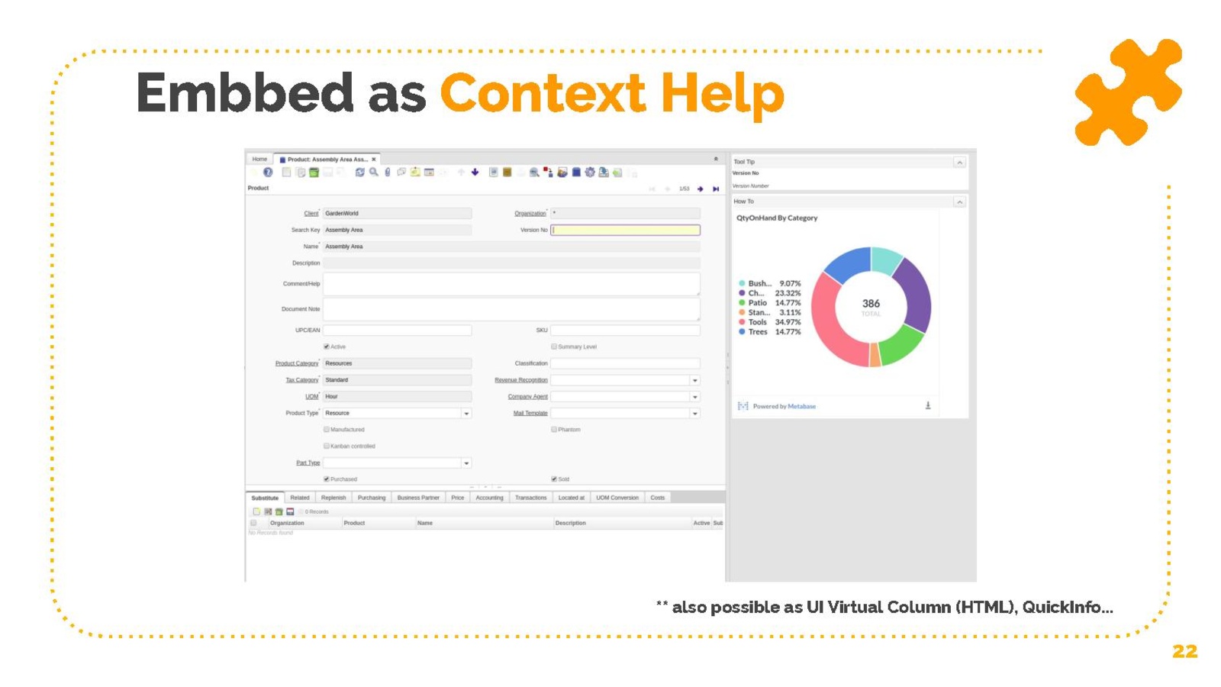Click the Refresh icon in the toolbar
This screenshot has height=687, width=1221.
359,173
